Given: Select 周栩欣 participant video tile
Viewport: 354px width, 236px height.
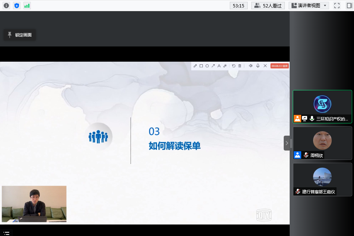Looking at the screenshot, I should (x=322, y=143).
